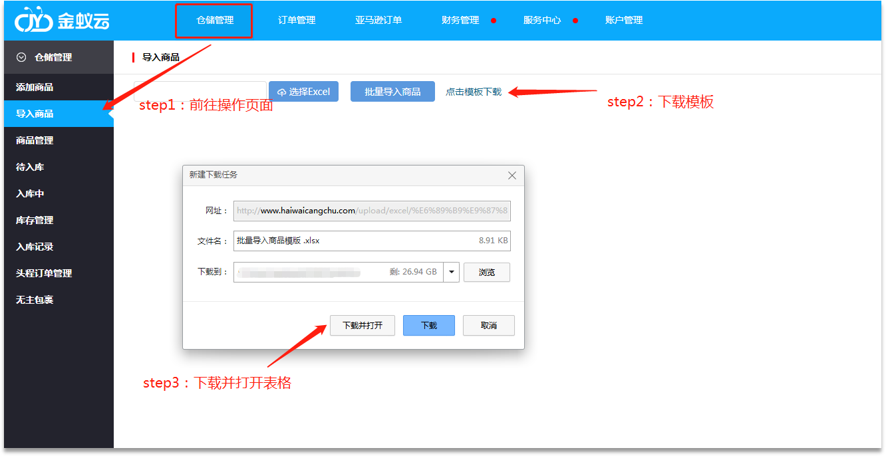This screenshot has height=456, width=886.
Task: Select 商品管理 in the sidebar
Action: pos(35,140)
